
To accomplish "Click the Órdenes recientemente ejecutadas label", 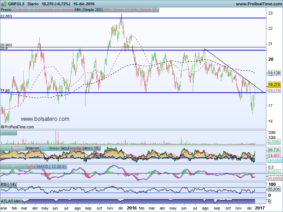I will click(x=43, y=10).
